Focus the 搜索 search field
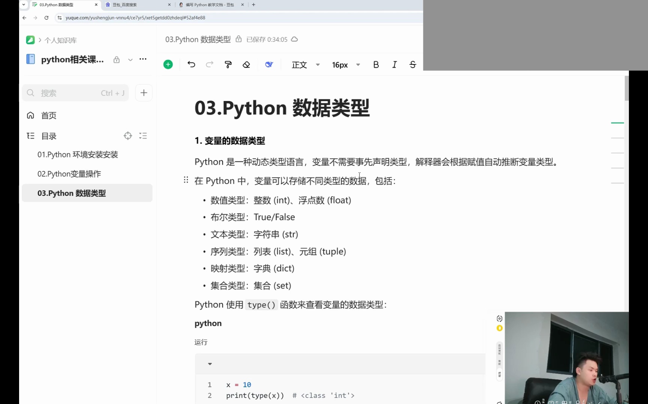 [75, 93]
